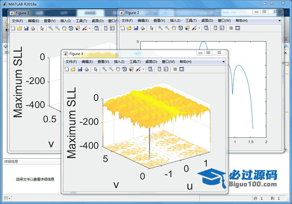Open 窗口(W) menu in Figure 2
The height and width of the screenshot is (204, 292).
pos(224,20)
